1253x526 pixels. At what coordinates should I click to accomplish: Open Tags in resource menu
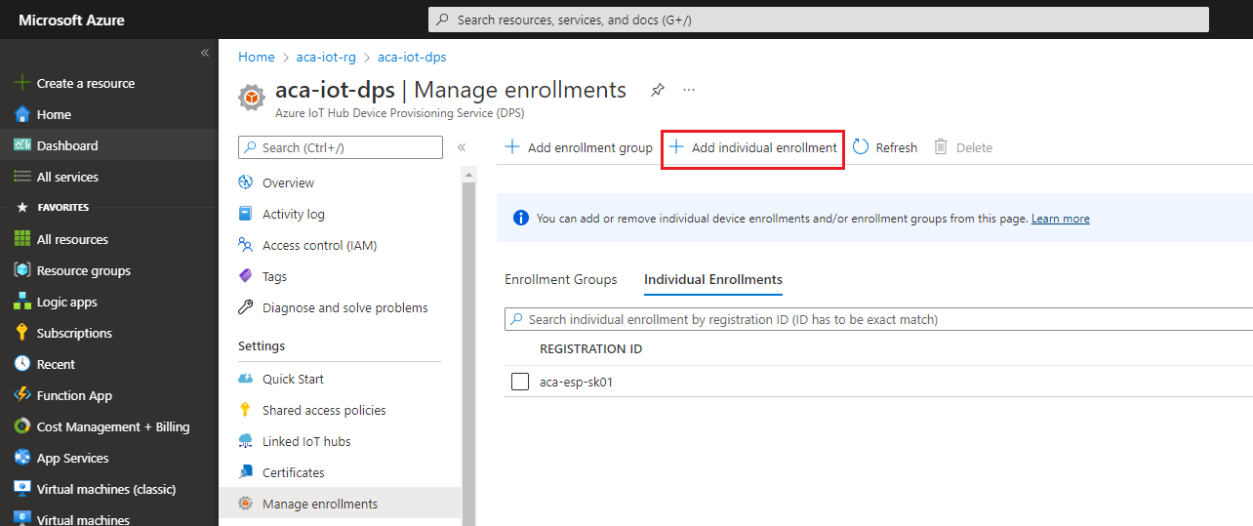click(274, 276)
